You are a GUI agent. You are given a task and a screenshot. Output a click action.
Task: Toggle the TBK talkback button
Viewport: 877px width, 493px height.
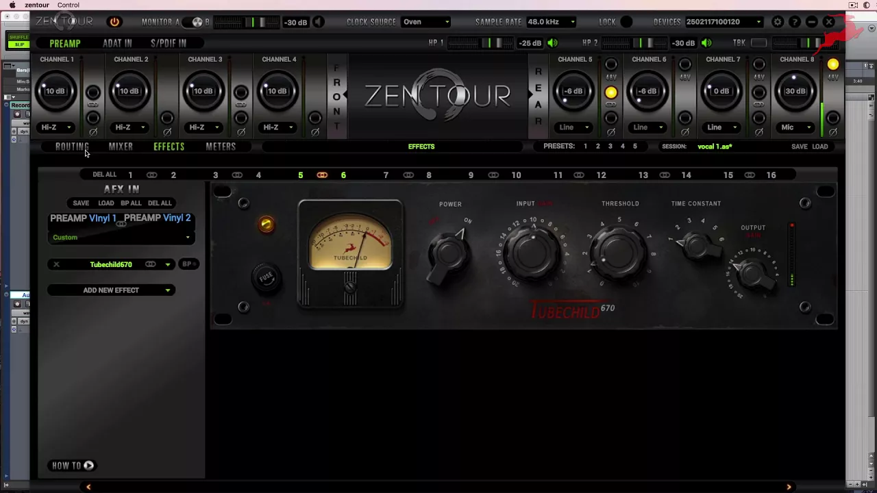pos(758,43)
